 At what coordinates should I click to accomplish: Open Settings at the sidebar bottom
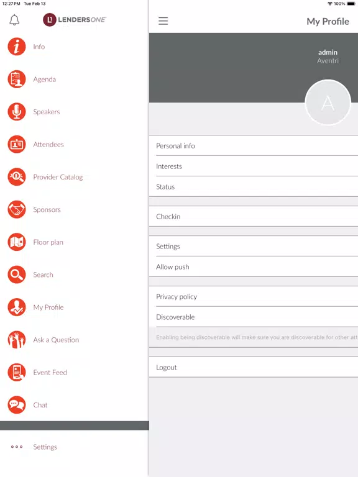(x=45, y=447)
